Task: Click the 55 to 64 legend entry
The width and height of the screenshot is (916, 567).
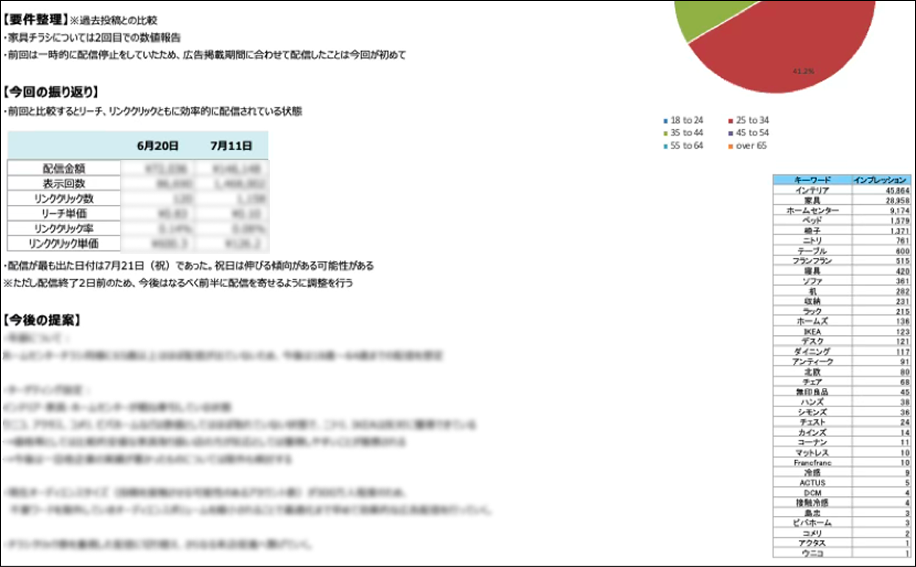Action: (x=687, y=146)
